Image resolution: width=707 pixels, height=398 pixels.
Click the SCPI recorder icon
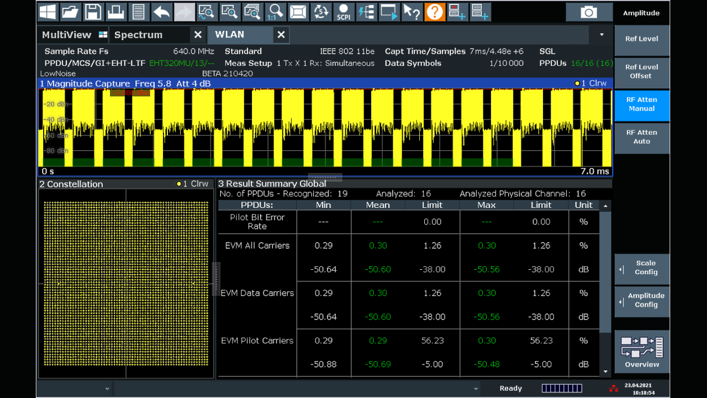pyautogui.click(x=344, y=12)
